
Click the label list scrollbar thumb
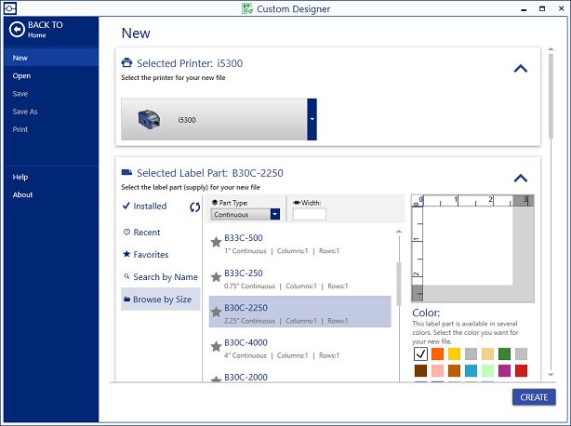point(399,284)
